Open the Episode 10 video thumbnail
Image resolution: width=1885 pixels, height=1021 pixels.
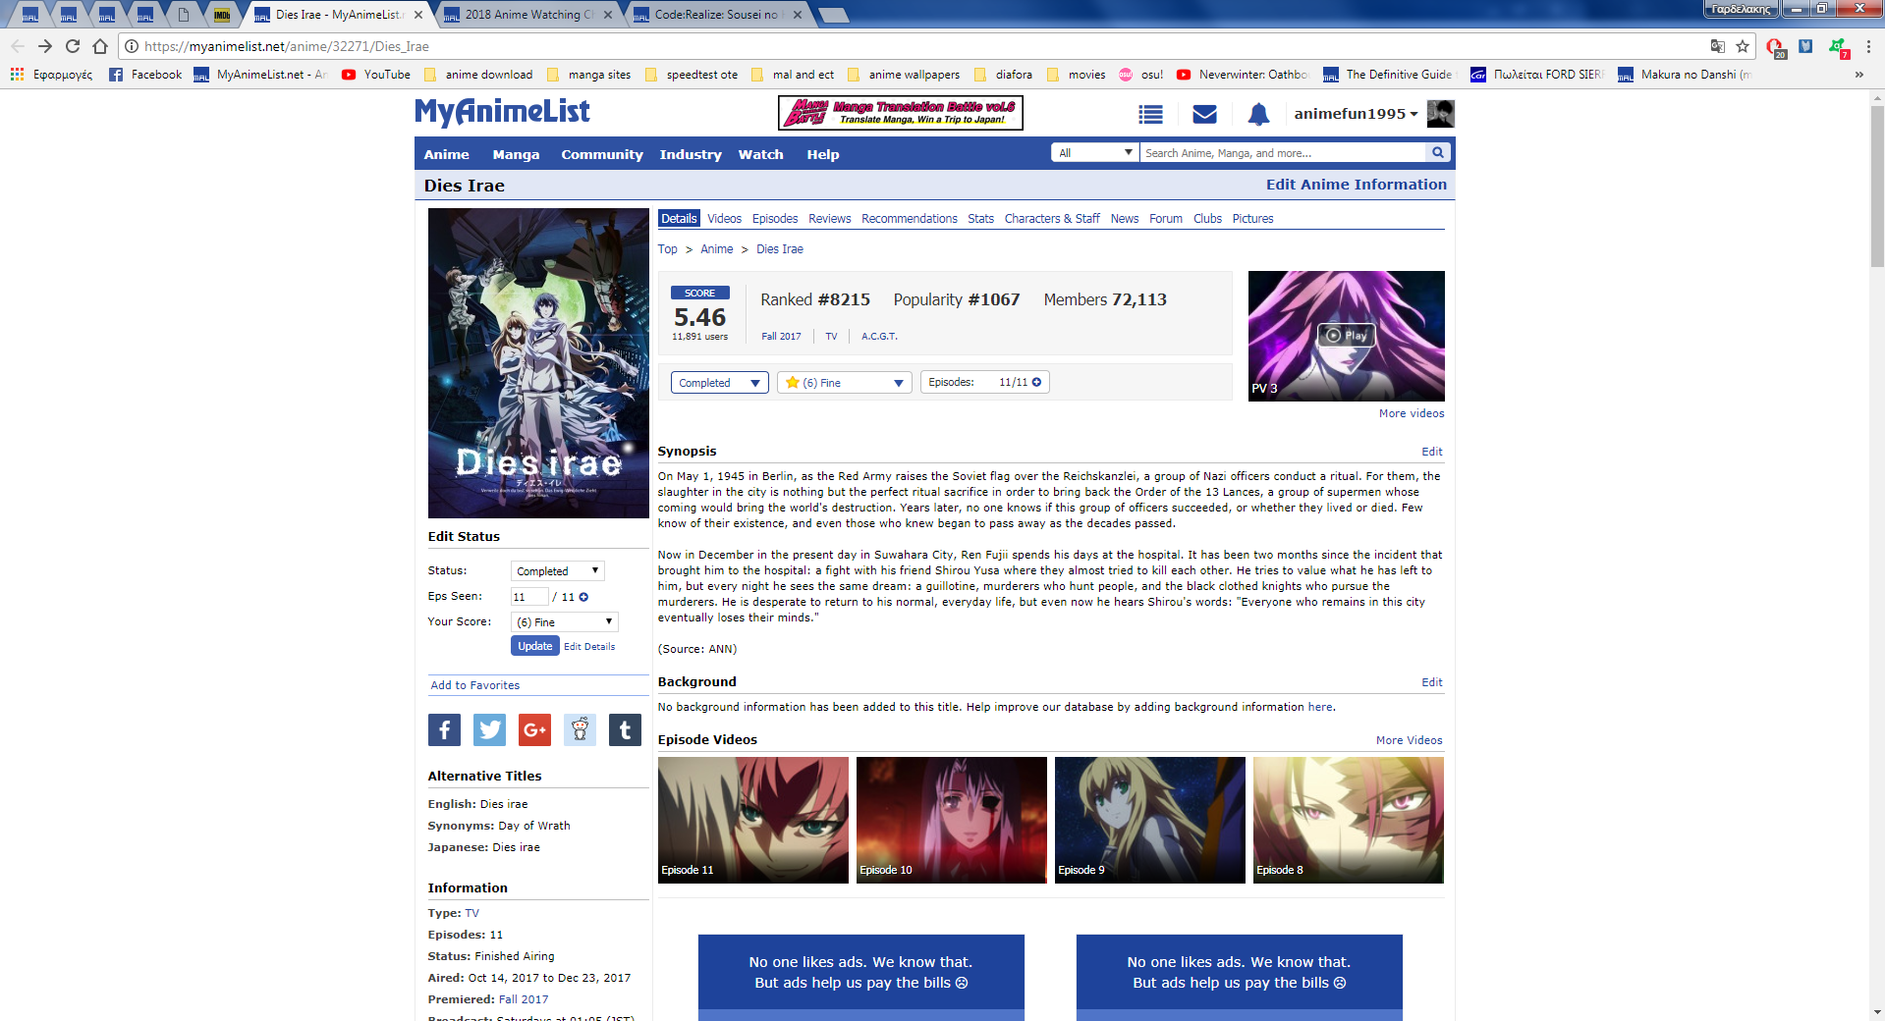[x=951, y=820]
